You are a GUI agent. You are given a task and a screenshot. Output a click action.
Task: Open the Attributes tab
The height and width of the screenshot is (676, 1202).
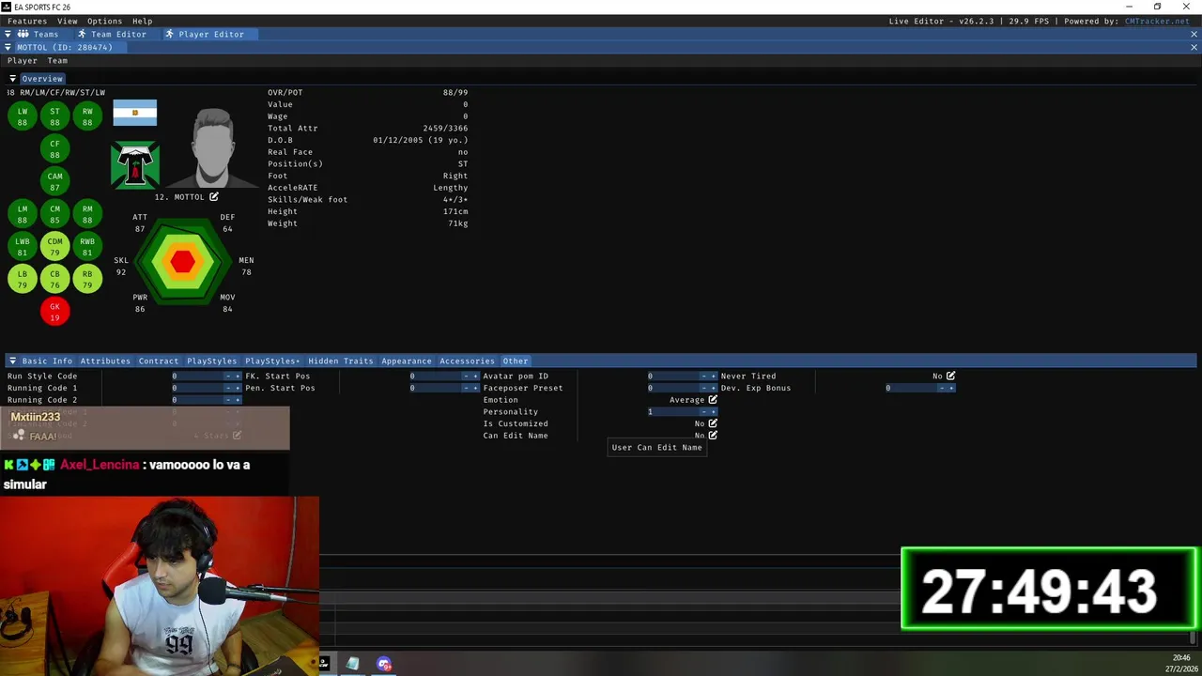pyautogui.click(x=105, y=361)
